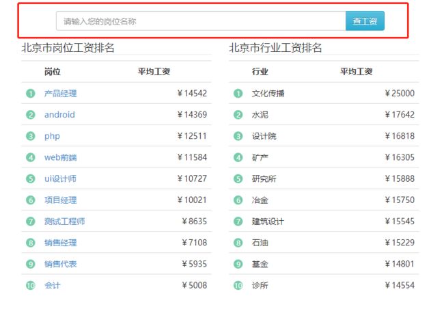The height and width of the screenshot is (309, 444).
Task: Open the 销售代表 job link
Action: pos(60,264)
